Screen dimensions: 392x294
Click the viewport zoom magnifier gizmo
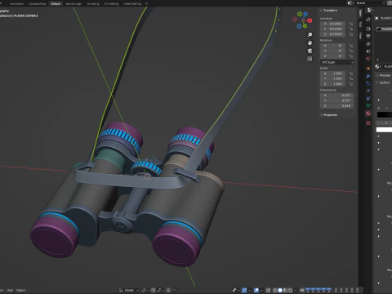[x=310, y=34]
